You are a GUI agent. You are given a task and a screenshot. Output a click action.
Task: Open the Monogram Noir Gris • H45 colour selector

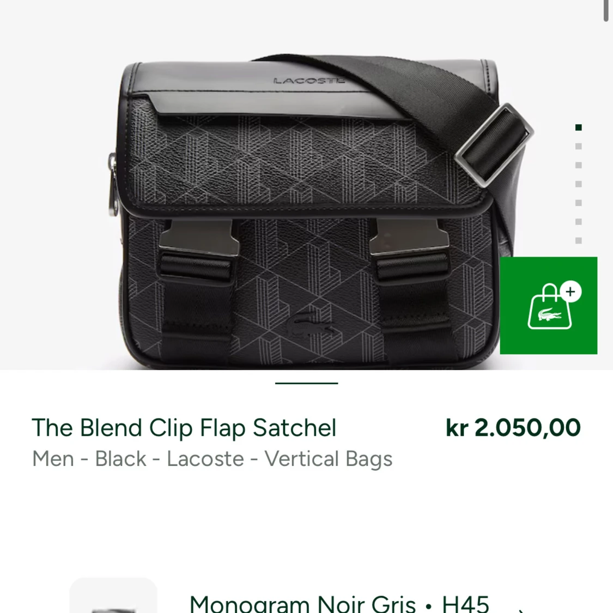(x=338, y=604)
